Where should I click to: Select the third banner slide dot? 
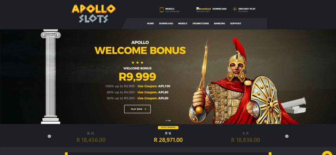(170, 121)
